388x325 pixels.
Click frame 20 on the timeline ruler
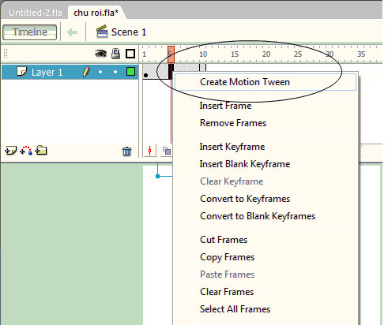pos(266,54)
